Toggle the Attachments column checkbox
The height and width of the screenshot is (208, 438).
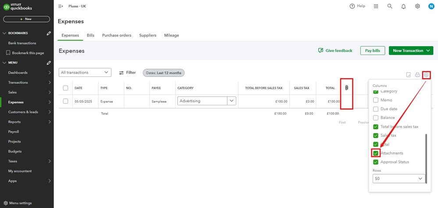tap(376, 153)
